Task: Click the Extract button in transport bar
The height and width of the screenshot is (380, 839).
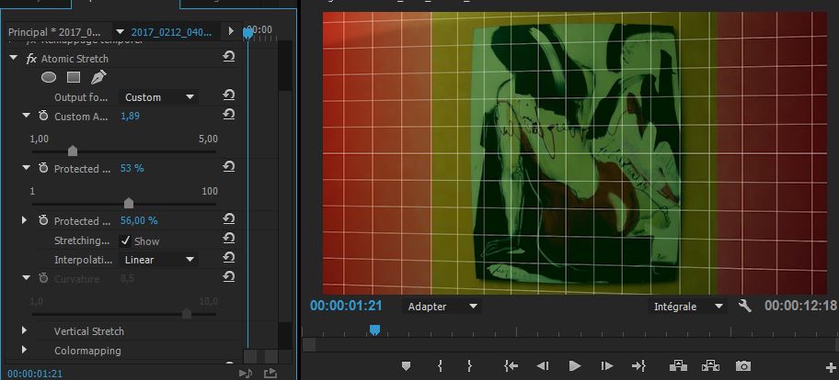Action: pos(710,365)
